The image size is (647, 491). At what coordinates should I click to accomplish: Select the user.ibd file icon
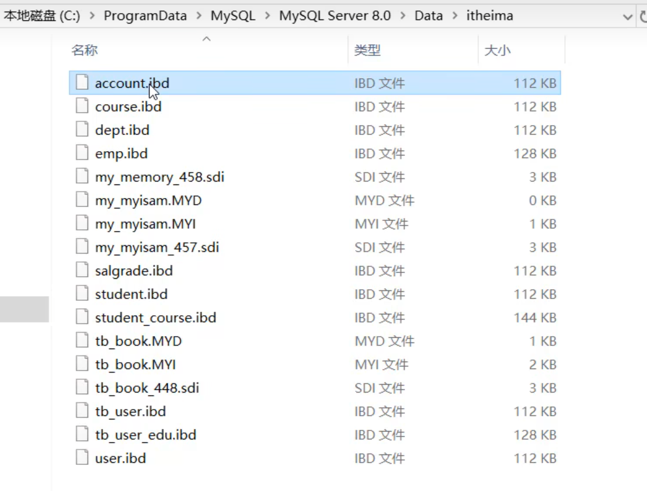click(81, 458)
